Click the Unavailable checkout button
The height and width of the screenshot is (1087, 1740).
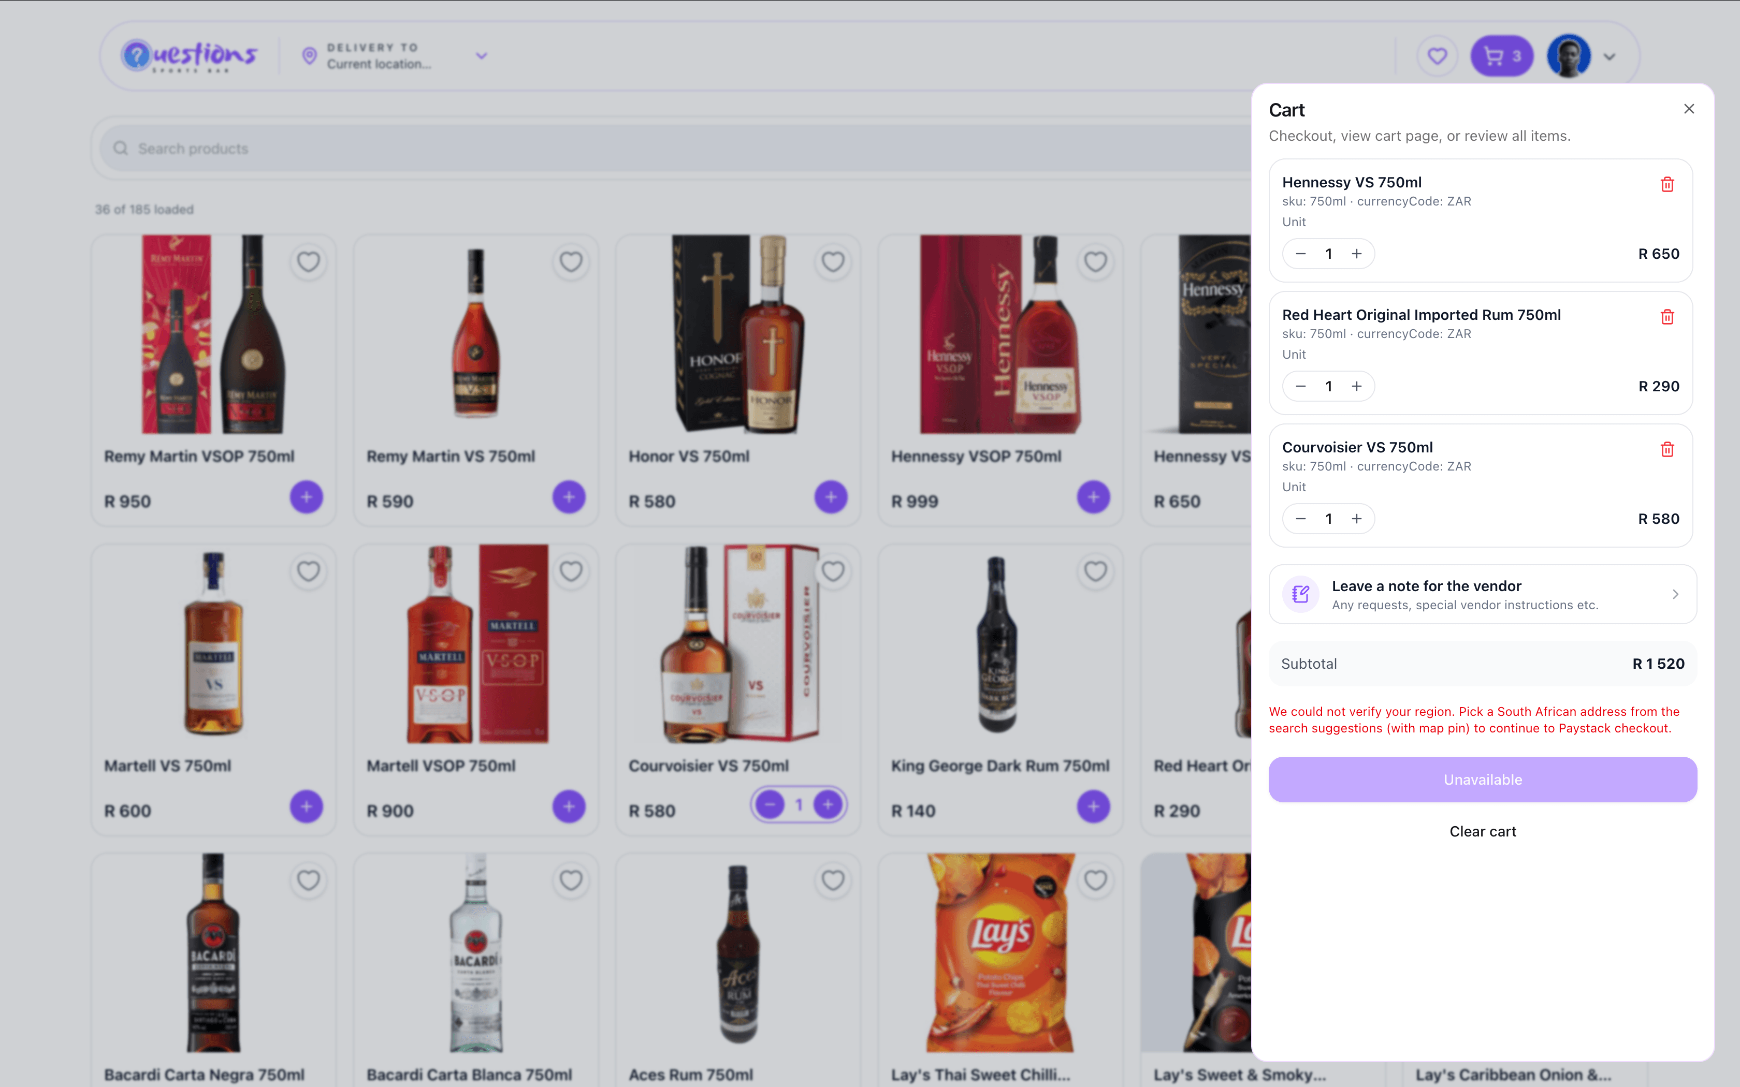pos(1483,780)
